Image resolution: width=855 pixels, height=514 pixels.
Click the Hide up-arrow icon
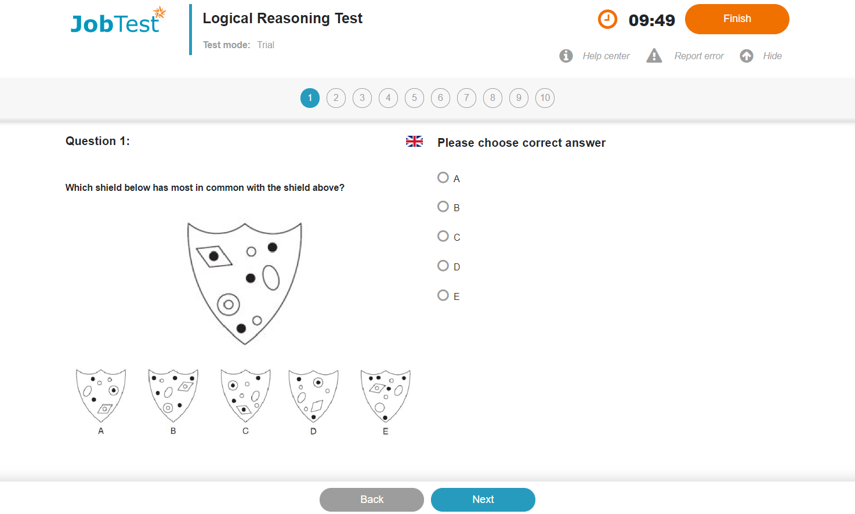pos(747,56)
